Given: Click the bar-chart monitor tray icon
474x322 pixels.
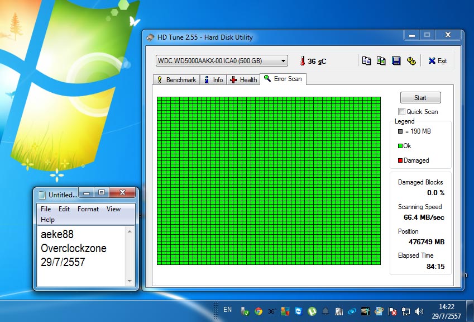Looking at the screenshot, I should click(339, 311).
